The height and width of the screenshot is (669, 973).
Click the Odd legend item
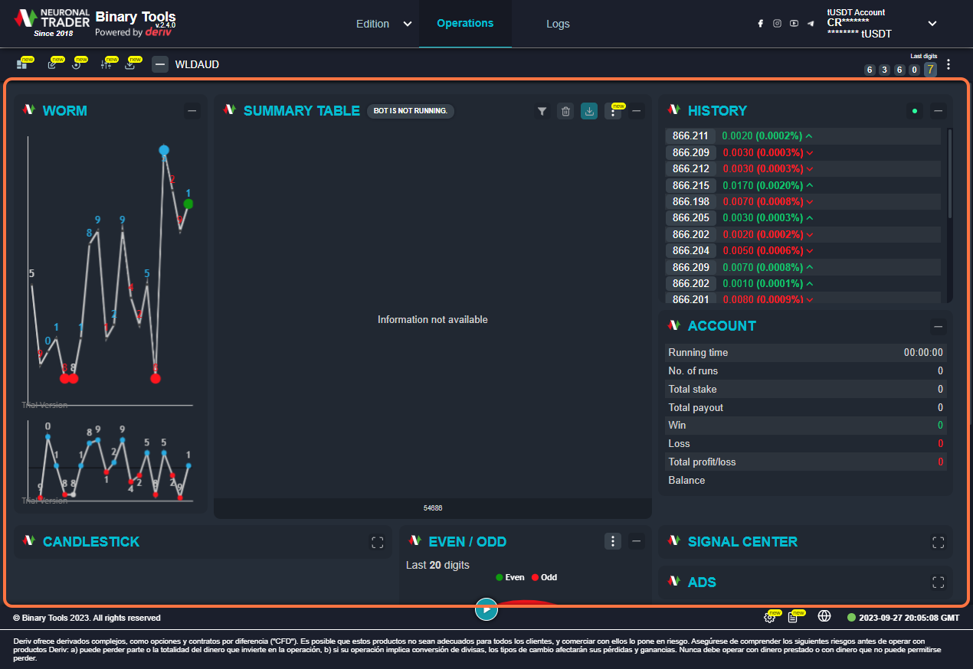tap(544, 577)
